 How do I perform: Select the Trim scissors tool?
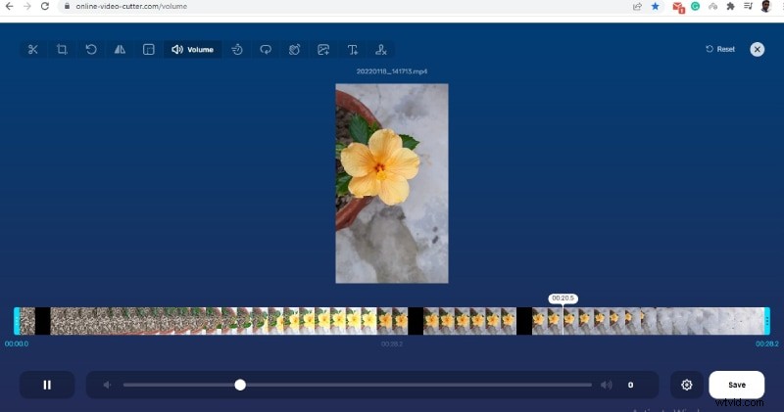[x=33, y=50]
